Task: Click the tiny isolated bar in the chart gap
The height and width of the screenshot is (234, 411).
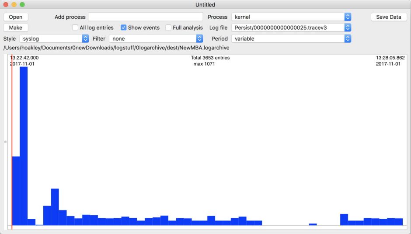Action: pyautogui.click(x=313, y=224)
